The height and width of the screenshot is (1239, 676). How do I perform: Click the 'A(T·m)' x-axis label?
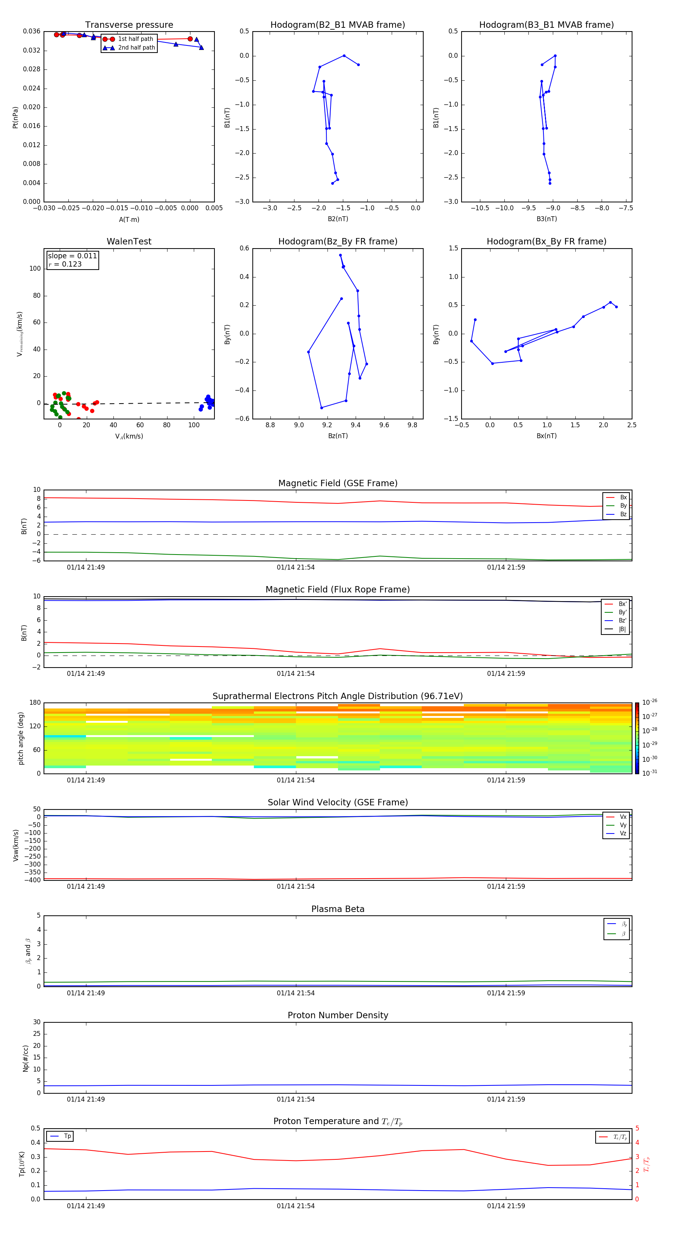point(129,219)
